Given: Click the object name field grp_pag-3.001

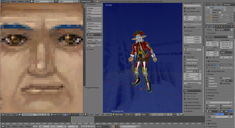Looking at the screenshot, I should pyautogui.click(x=194, y=50).
